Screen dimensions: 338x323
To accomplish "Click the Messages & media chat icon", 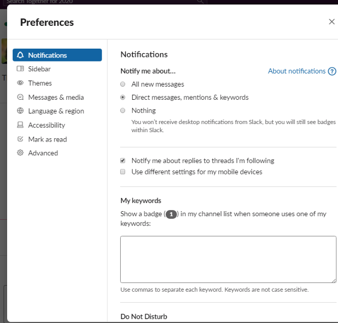I will tap(20, 97).
